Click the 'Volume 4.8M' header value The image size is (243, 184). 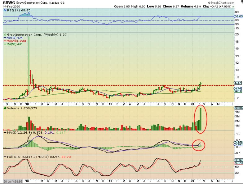tap(191, 6)
